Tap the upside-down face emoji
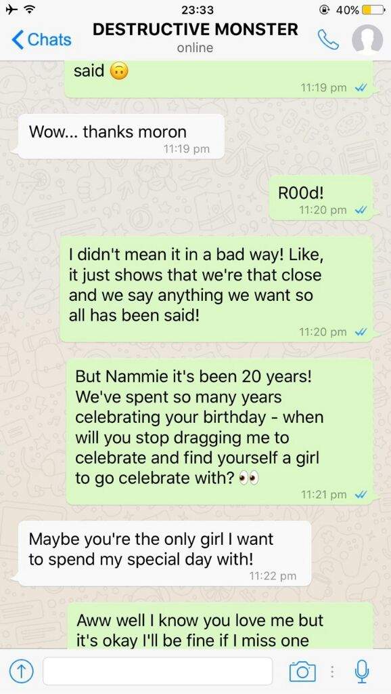 click(x=118, y=70)
